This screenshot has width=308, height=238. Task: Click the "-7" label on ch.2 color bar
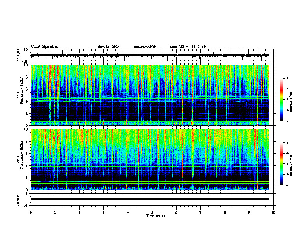tap(287, 185)
